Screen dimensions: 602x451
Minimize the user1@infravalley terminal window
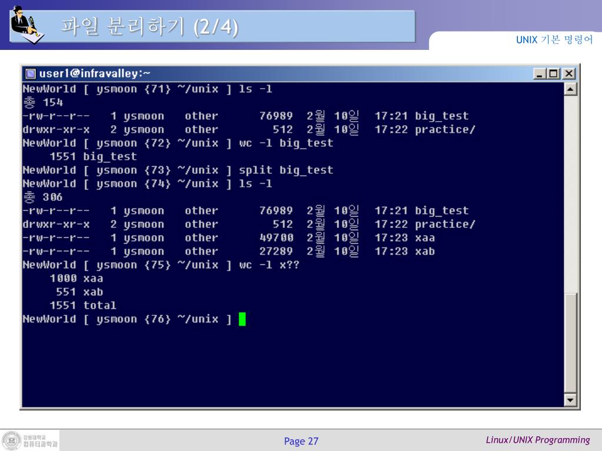pyautogui.click(x=540, y=73)
